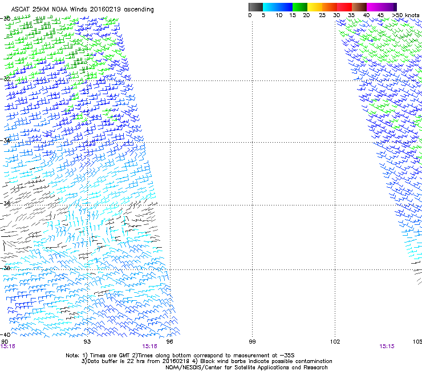Select the red 30-35 knots color swatch
422x371 pixels.
point(344,7)
